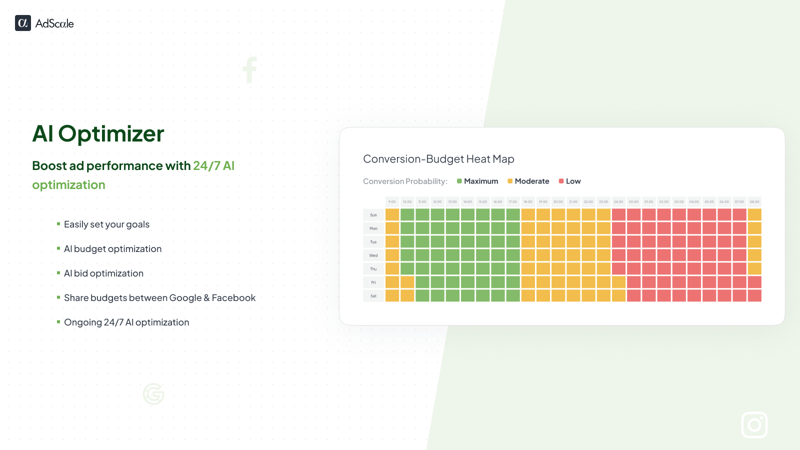Select the Sat row label on the heat map
The image size is (800, 450).
tap(373, 296)
